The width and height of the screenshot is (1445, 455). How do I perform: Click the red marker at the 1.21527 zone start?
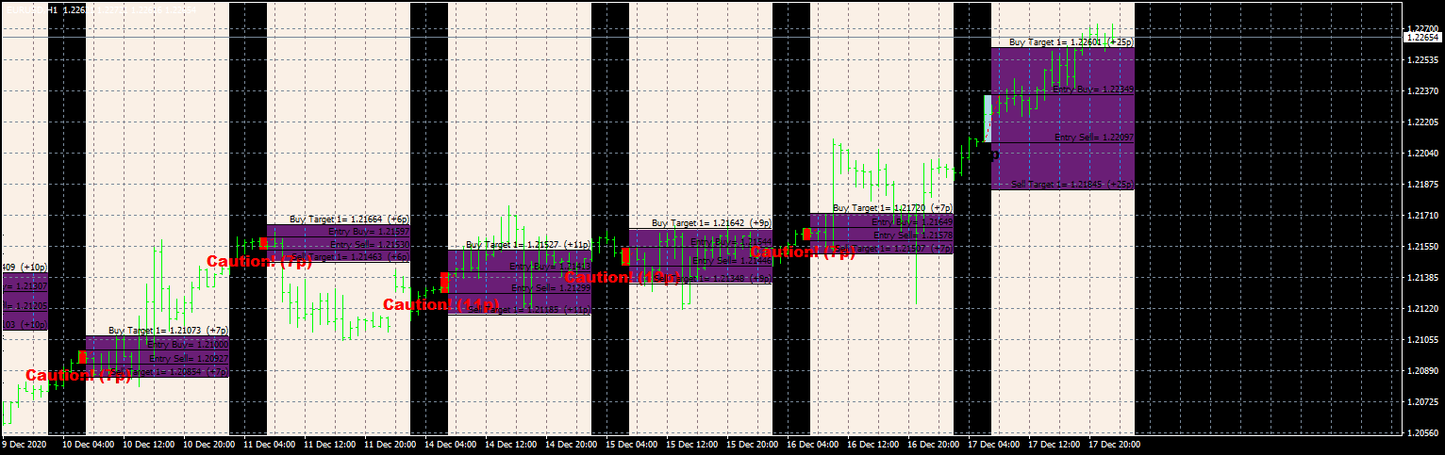click(444, 283)
